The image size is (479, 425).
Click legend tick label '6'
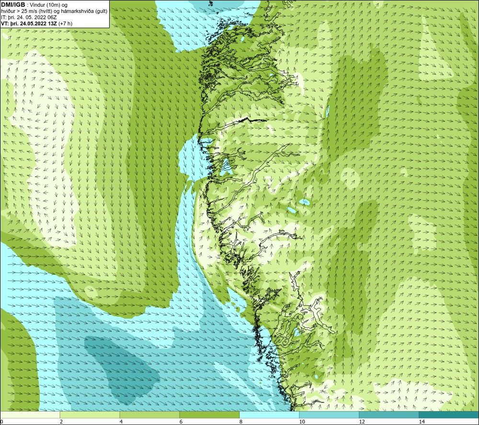(x=181, y=422)
